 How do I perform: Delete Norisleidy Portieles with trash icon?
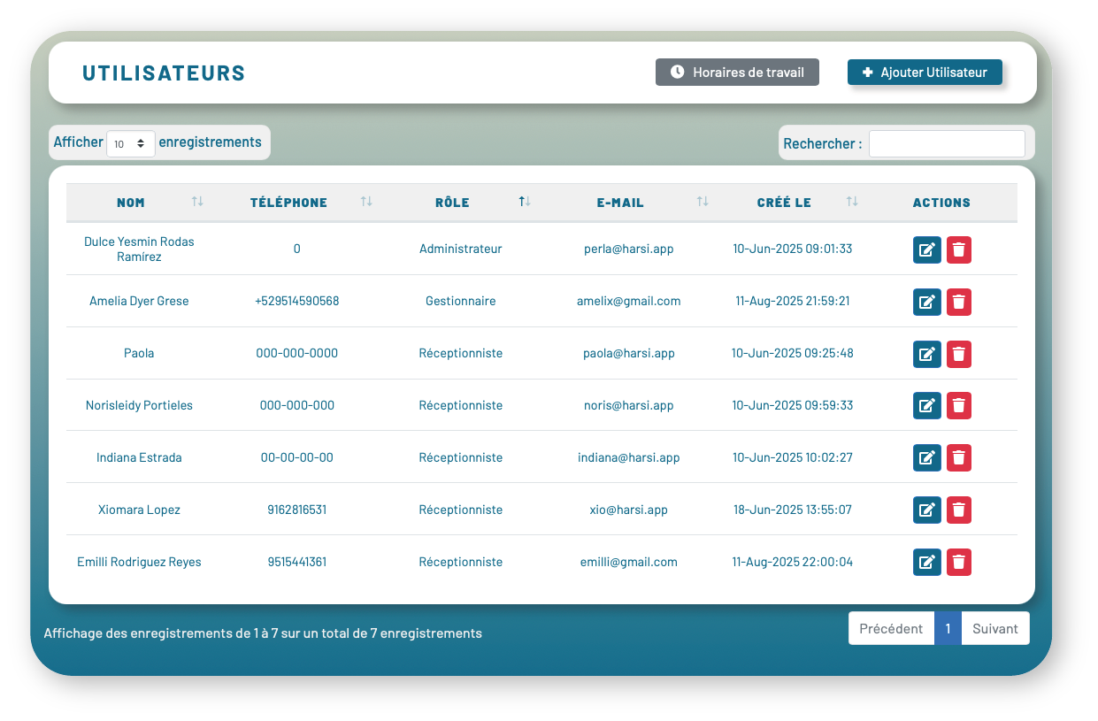point(959,407)
